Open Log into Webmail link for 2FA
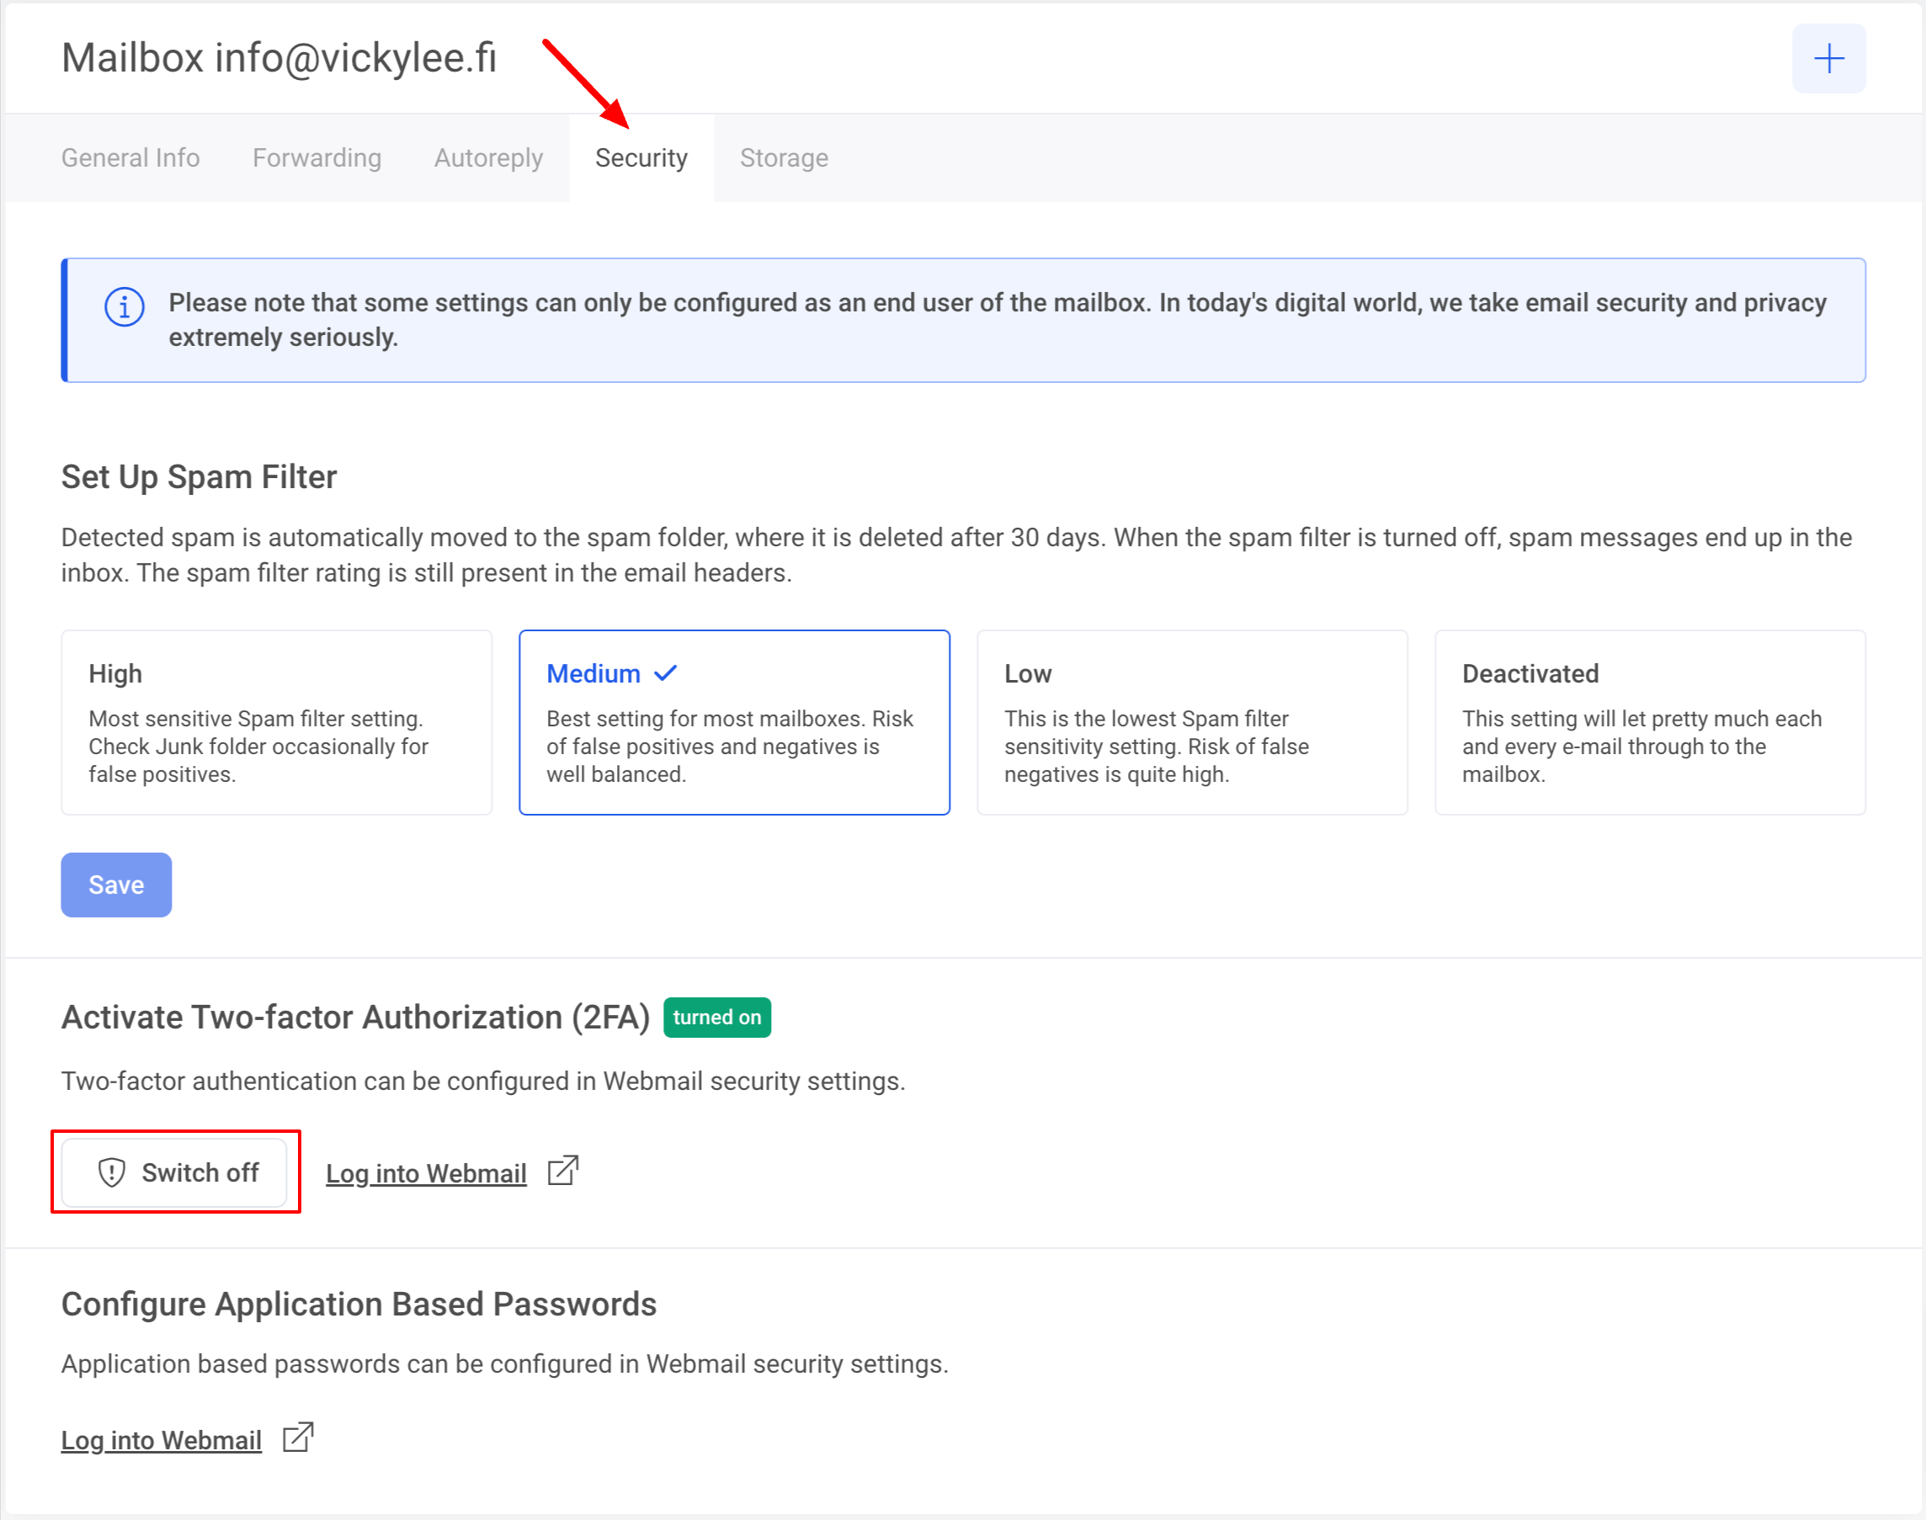The height and width of the screenshot is (1520, 1926). [x=425, y=1173]
